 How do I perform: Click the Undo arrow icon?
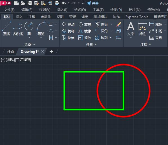64,3
